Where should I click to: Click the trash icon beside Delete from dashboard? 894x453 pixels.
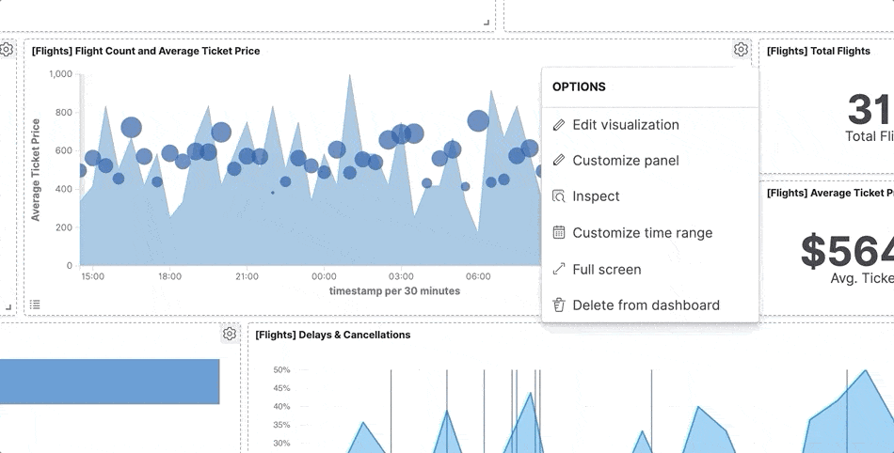point(558,305)
